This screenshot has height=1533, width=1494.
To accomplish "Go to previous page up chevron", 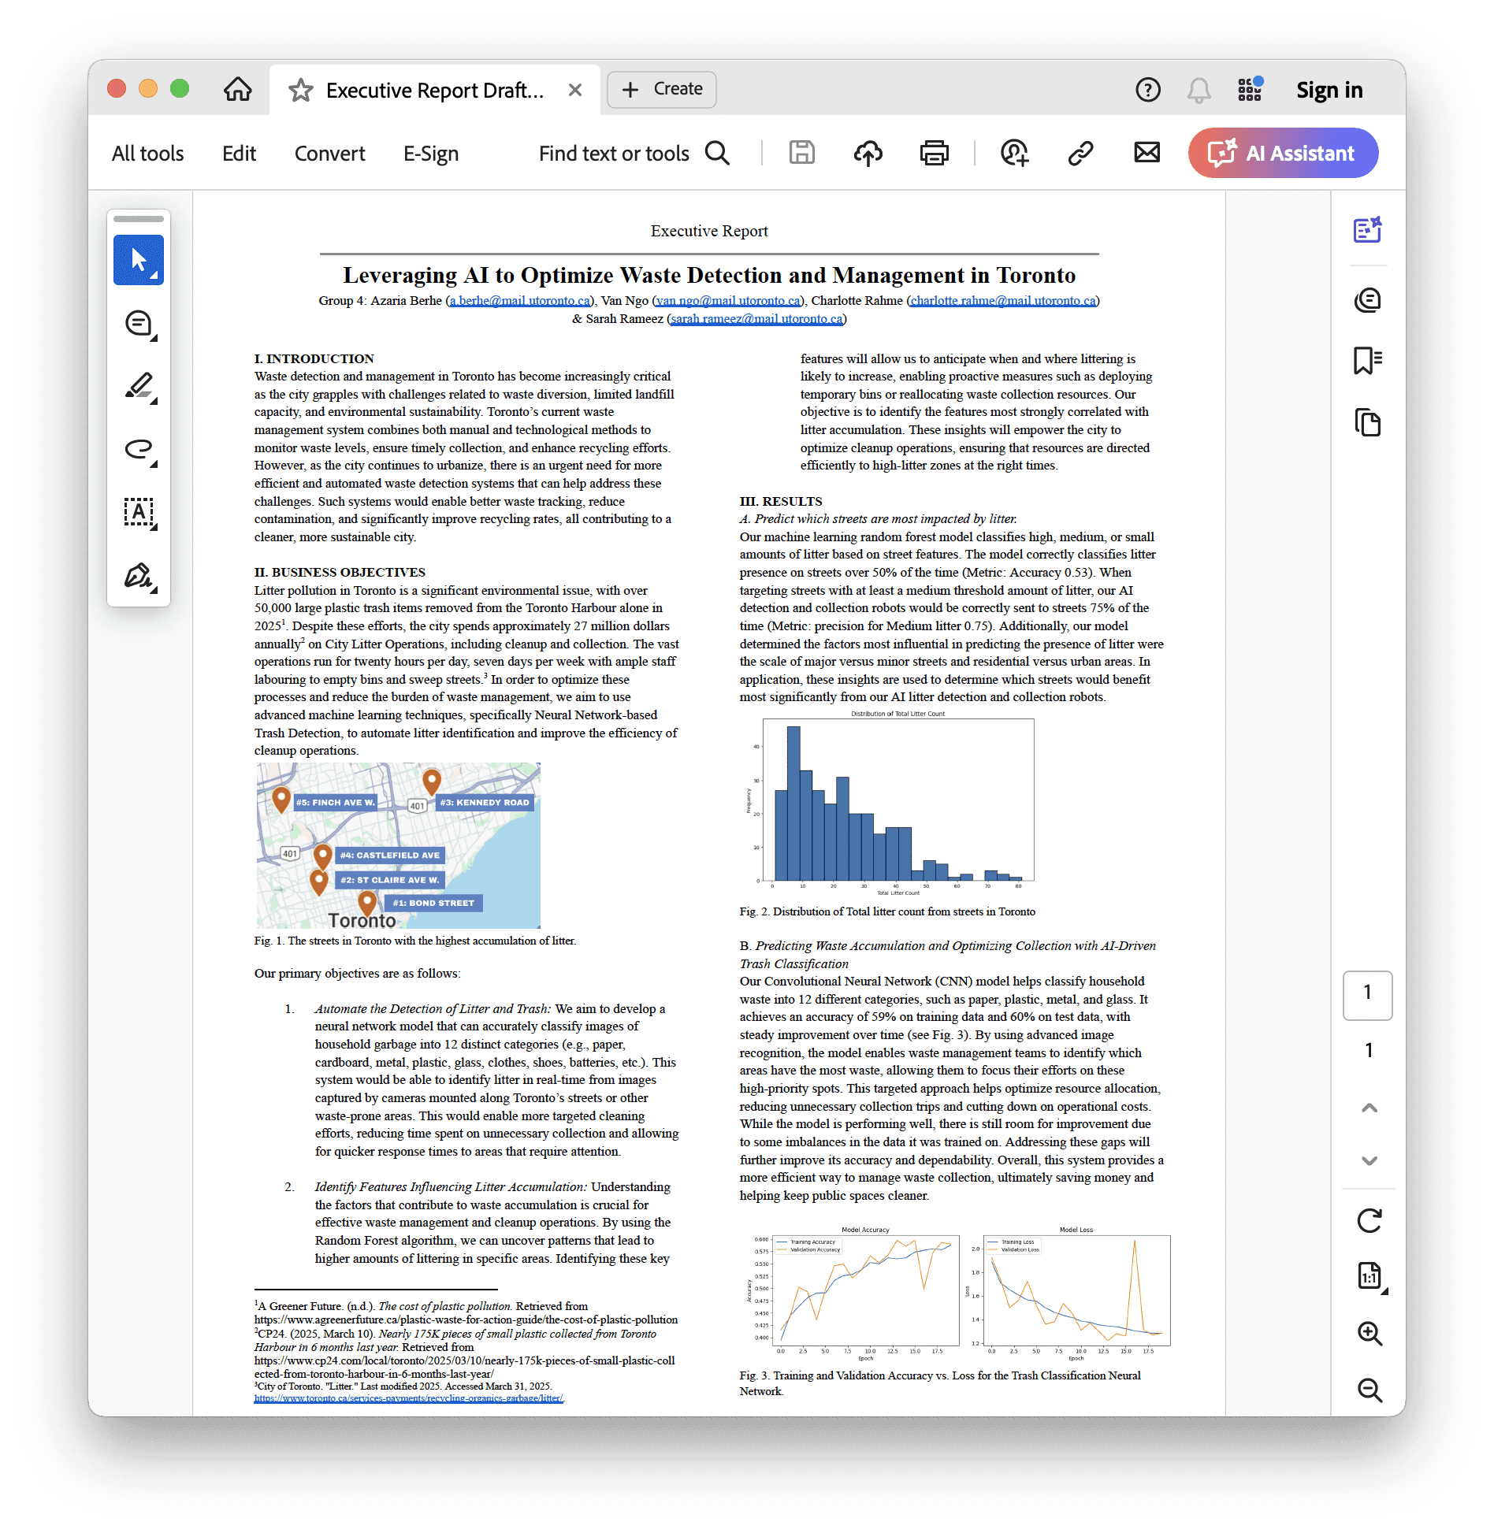I will (1369, 1108).
